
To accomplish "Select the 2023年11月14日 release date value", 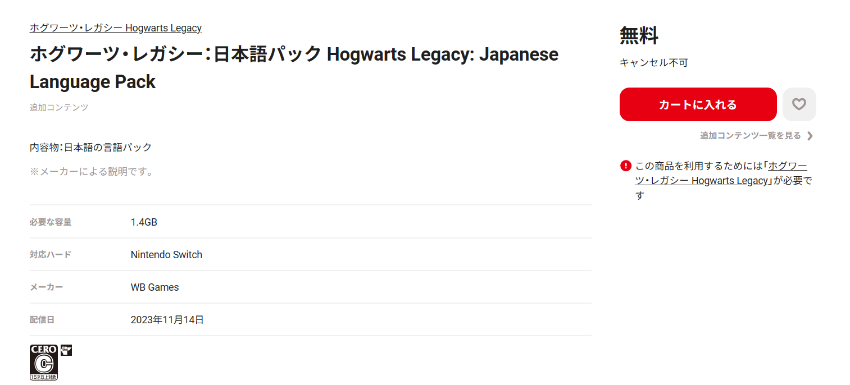I will 167,320.
